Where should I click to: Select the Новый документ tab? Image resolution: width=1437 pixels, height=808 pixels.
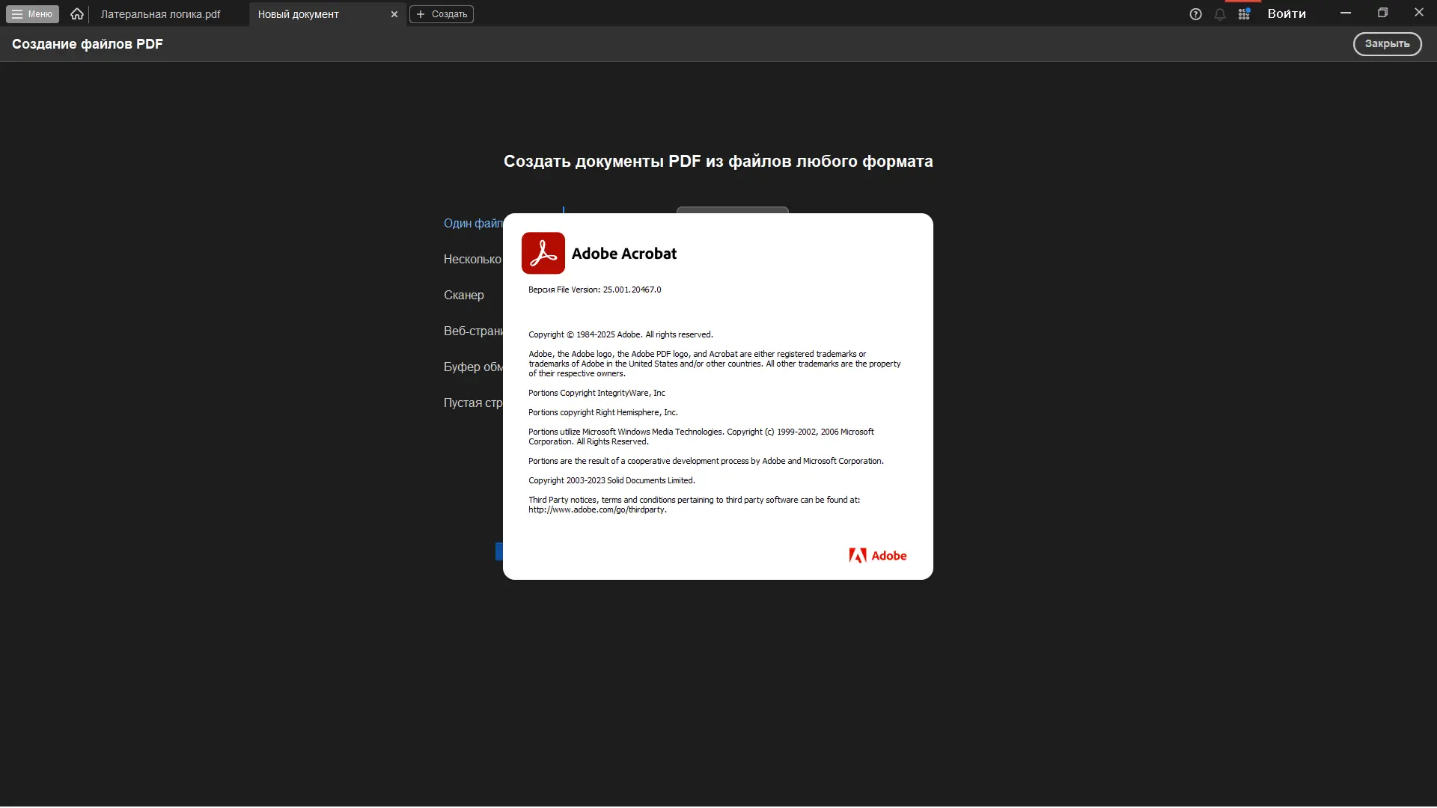(x=299, y=14)
